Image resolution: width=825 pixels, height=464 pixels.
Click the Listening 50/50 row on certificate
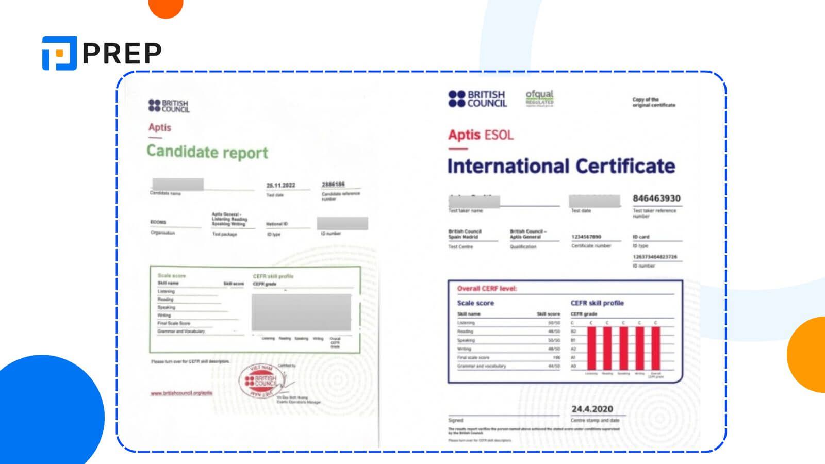point(508,323)
